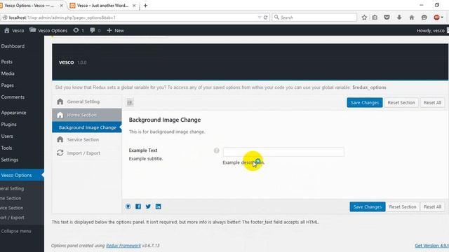Open the downloads arrow icon
The height and width of the screenshot is (252, 449).
coord(399,17)
